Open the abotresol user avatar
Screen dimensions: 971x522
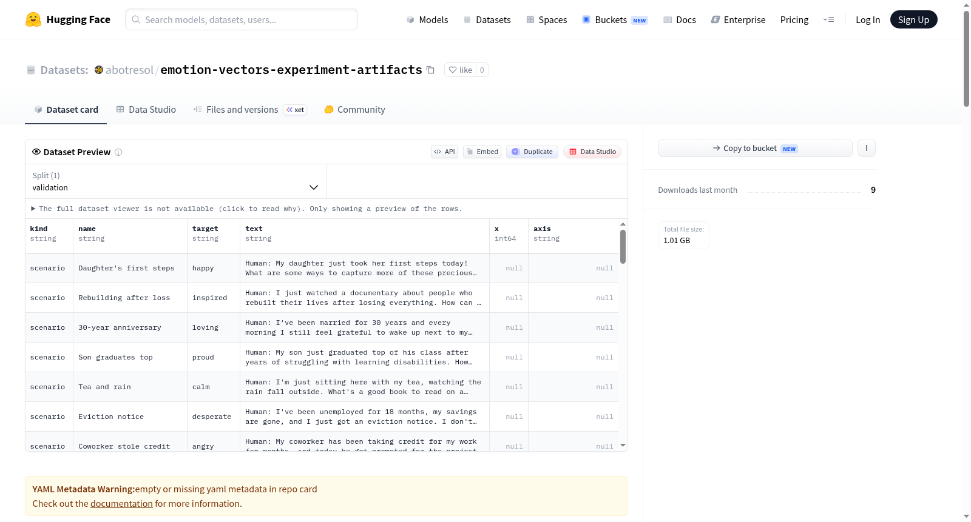(99, 70)
